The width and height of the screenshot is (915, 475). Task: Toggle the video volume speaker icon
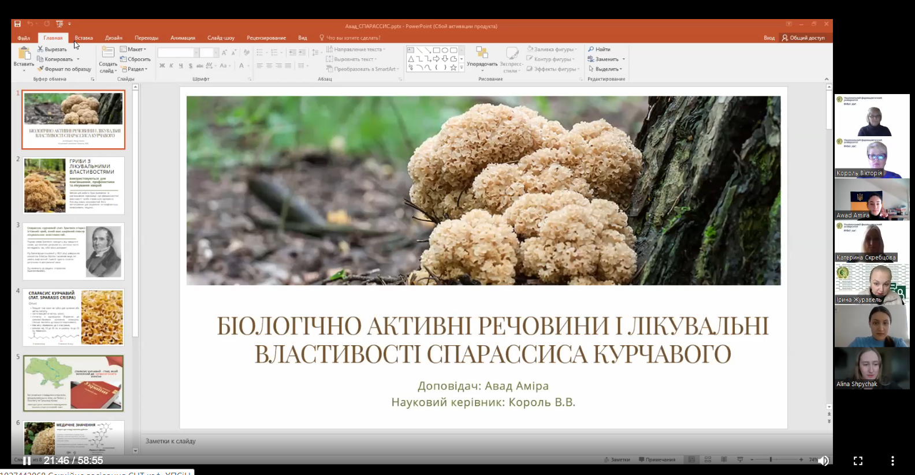[x=824, y=461]
